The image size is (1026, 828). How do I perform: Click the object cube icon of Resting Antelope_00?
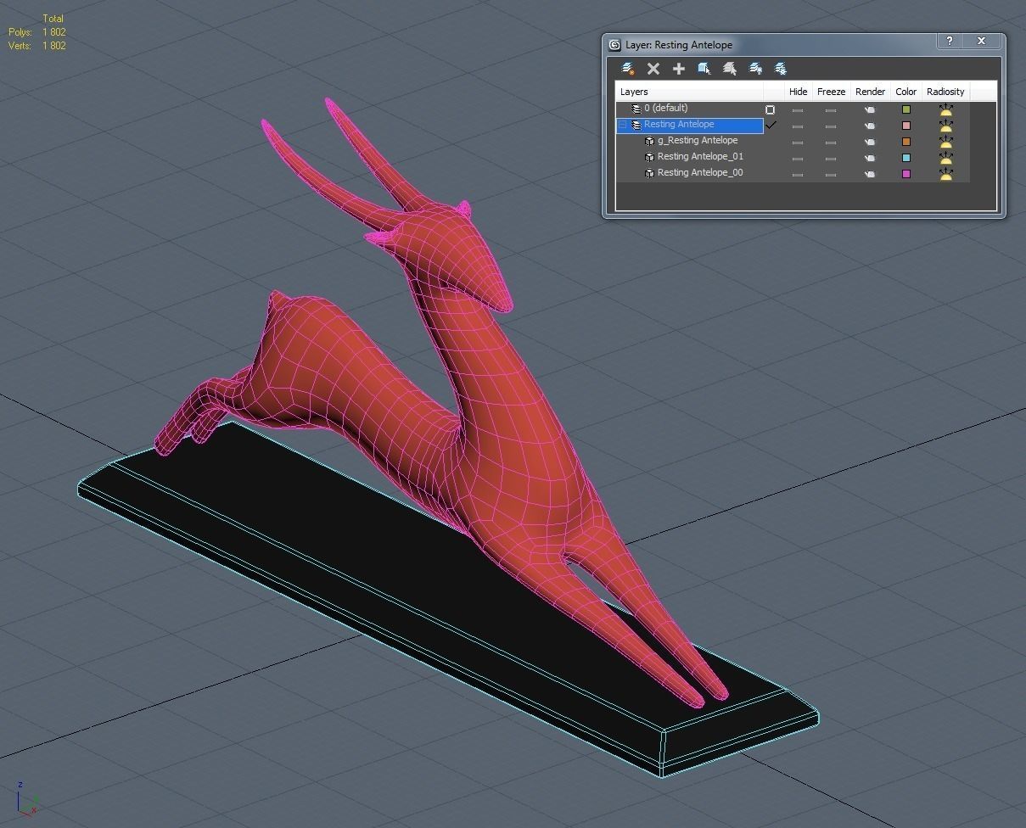click(x=649, y=173)
